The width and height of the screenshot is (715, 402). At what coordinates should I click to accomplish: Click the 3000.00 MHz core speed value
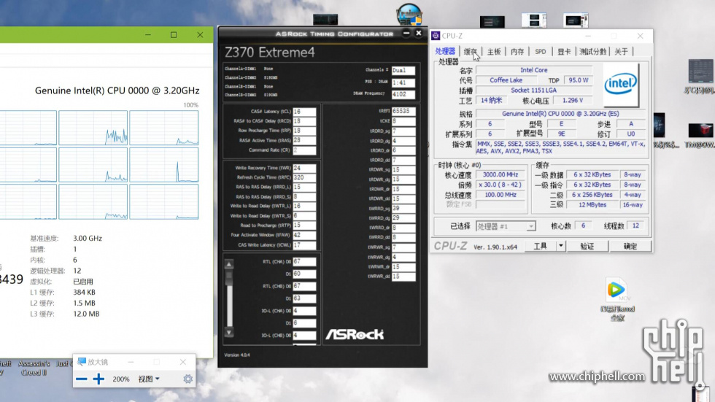pos(500,174)
